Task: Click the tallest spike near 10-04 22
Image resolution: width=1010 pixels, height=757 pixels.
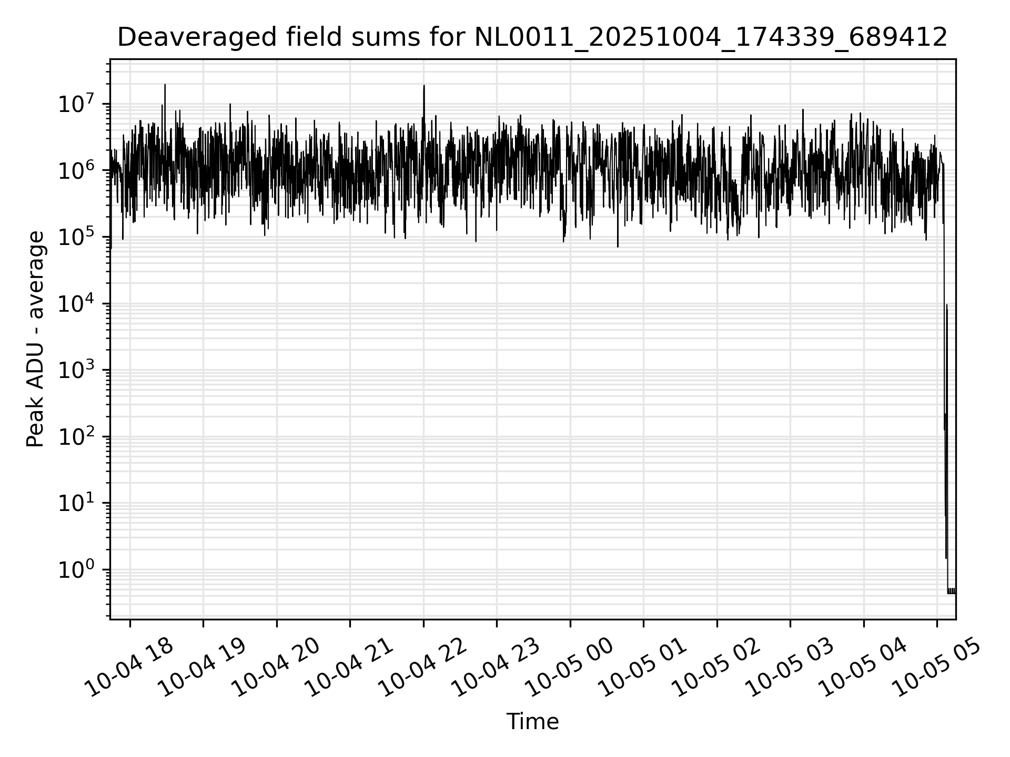Action: 424,92
